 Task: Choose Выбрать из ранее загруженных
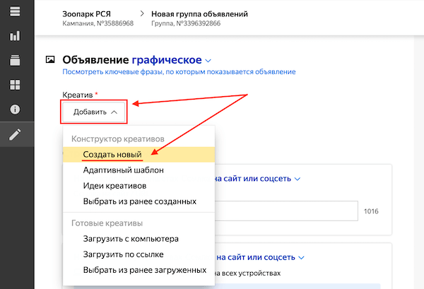point(144,270)
